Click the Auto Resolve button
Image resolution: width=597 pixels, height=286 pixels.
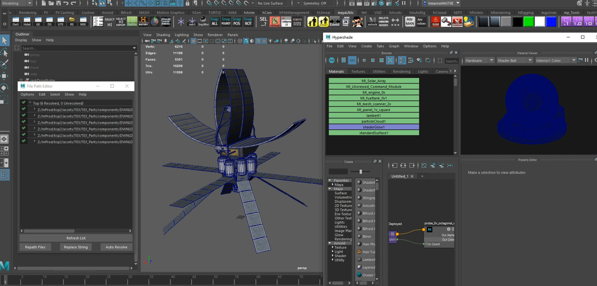[116, 247]
